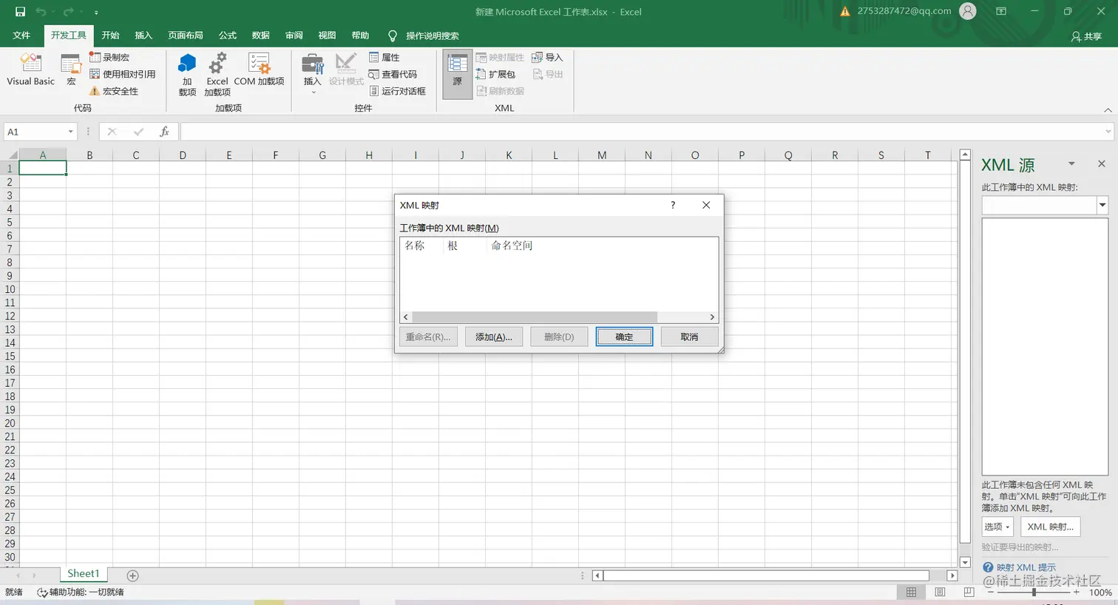Image resolution: width=1118 pixels, height=605 pixels.
Task: Click the 导出 XML export button
Action: tap(548, 74)
